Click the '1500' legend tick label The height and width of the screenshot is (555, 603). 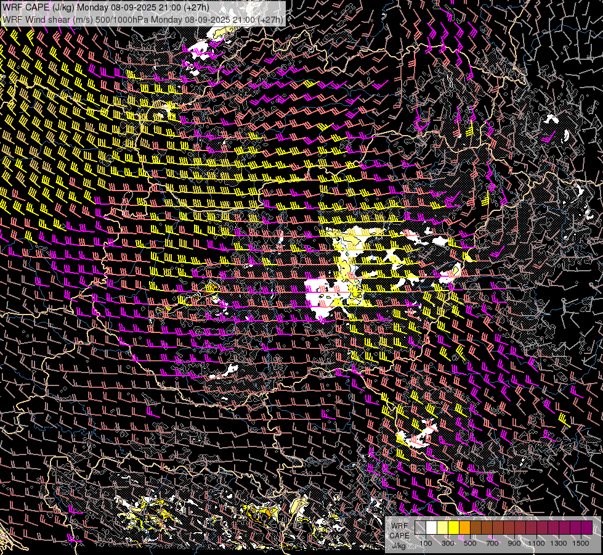pos(581,543)
